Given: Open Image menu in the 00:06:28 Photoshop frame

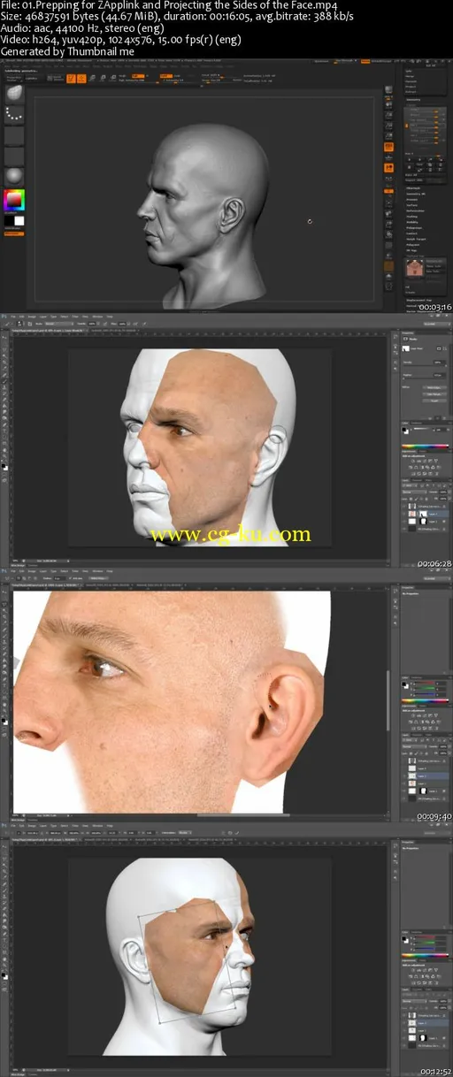Looking at the screenshot, I should 32,317.
